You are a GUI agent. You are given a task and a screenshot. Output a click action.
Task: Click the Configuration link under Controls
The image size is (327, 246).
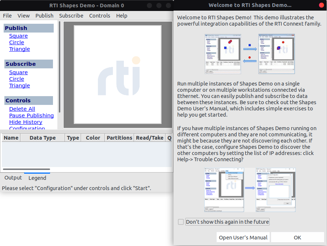coord(27,128)
